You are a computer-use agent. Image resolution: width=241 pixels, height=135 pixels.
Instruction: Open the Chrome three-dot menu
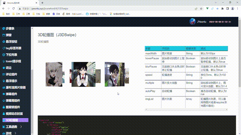(238, 9)
